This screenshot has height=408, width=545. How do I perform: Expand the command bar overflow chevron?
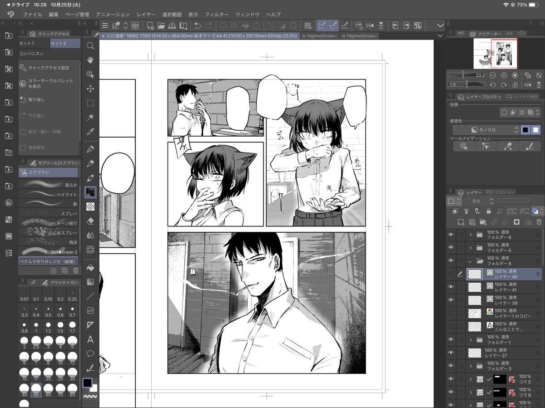pos(440,25)
